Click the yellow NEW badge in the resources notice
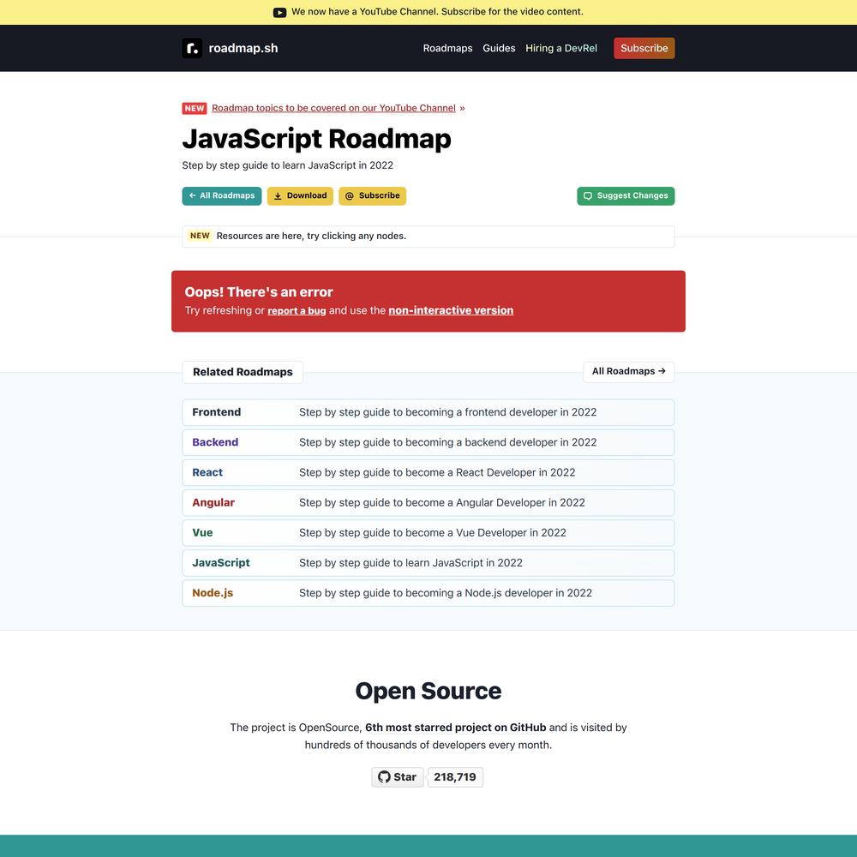The width and height of the screenshot is (857, 857). tap(200, 237)
